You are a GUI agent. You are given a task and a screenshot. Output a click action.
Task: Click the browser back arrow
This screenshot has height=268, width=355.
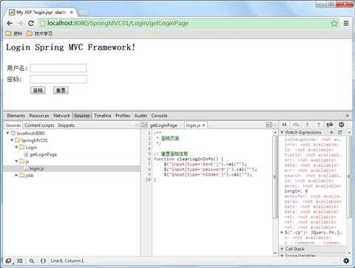tap(10, 24)
